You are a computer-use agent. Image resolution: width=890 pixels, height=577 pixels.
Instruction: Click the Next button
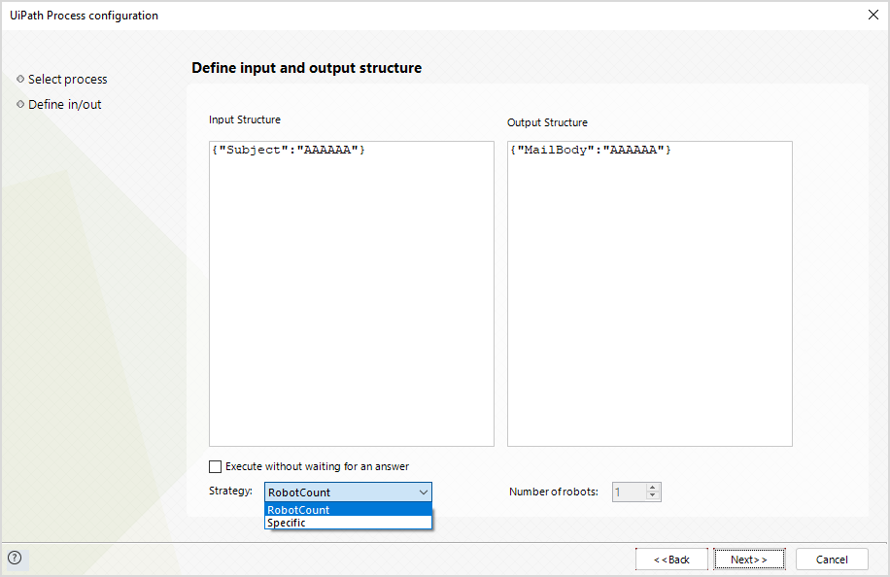click(x=749, y=560)
